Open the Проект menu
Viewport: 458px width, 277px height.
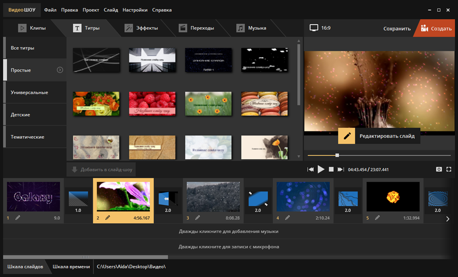point(91,10)
